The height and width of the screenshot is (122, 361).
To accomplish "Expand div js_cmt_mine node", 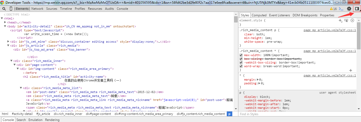I will pyautogui.click(x=8, y=41).
